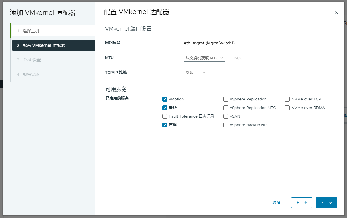Select step 2 配置 VMkernel 适配器
The width and height of the screenshot is (347, 218).
coord(54,45)
